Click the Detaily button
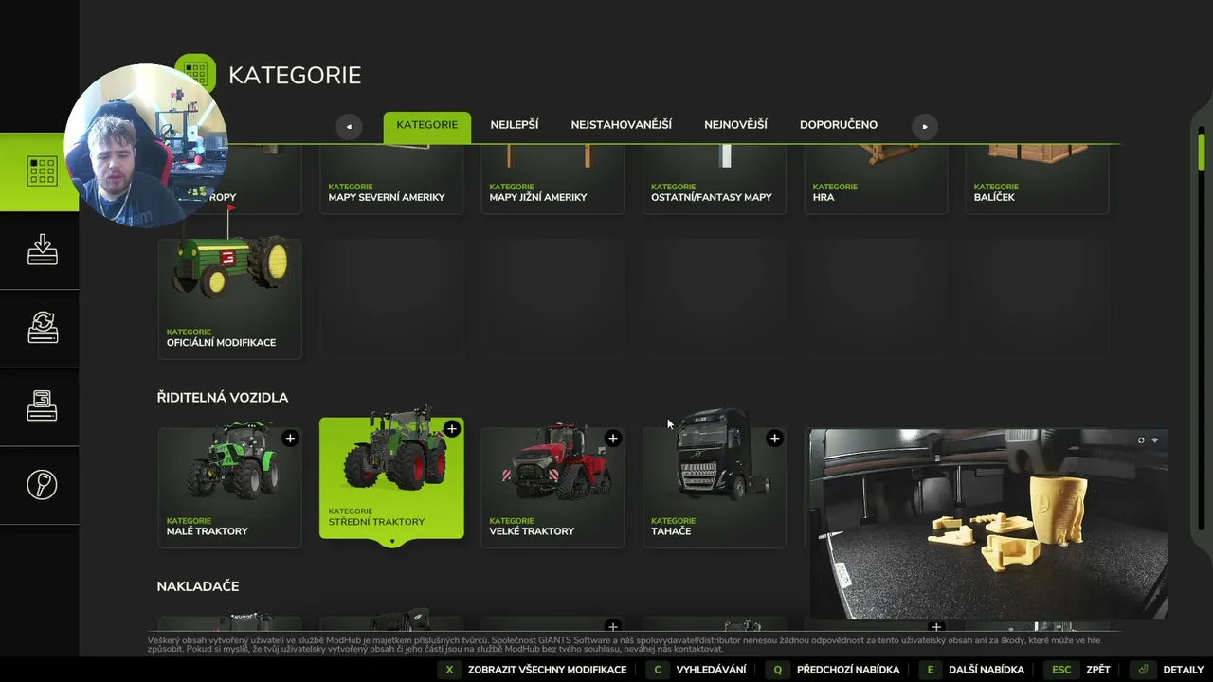 [1169, 670]
